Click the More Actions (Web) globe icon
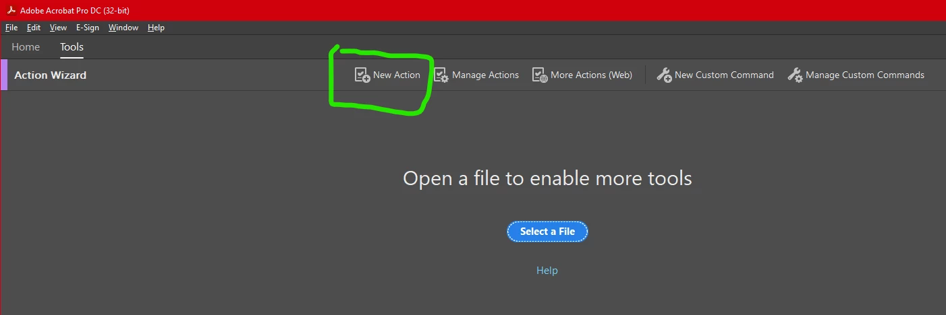This screenshot has width=946, height=315. 540,75
